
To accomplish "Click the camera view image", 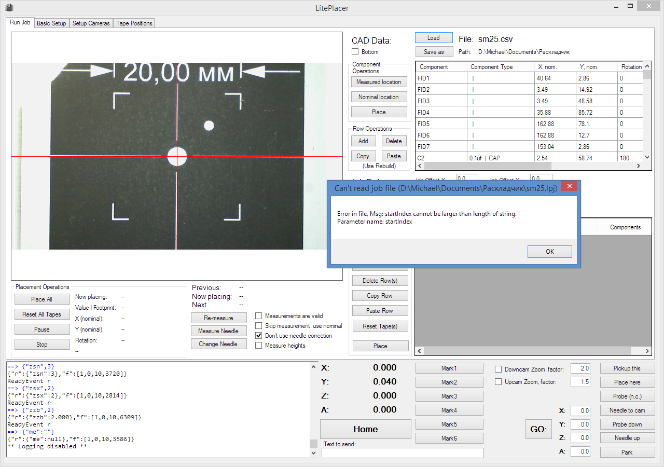I will coord(177,156).
